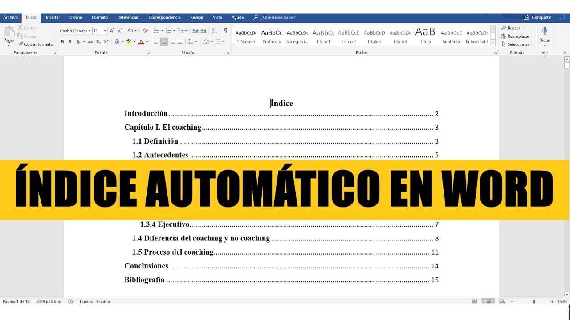Start a bulleted list
The height and width of the screenshot is (320, 570).
click(x=156, y=31)
